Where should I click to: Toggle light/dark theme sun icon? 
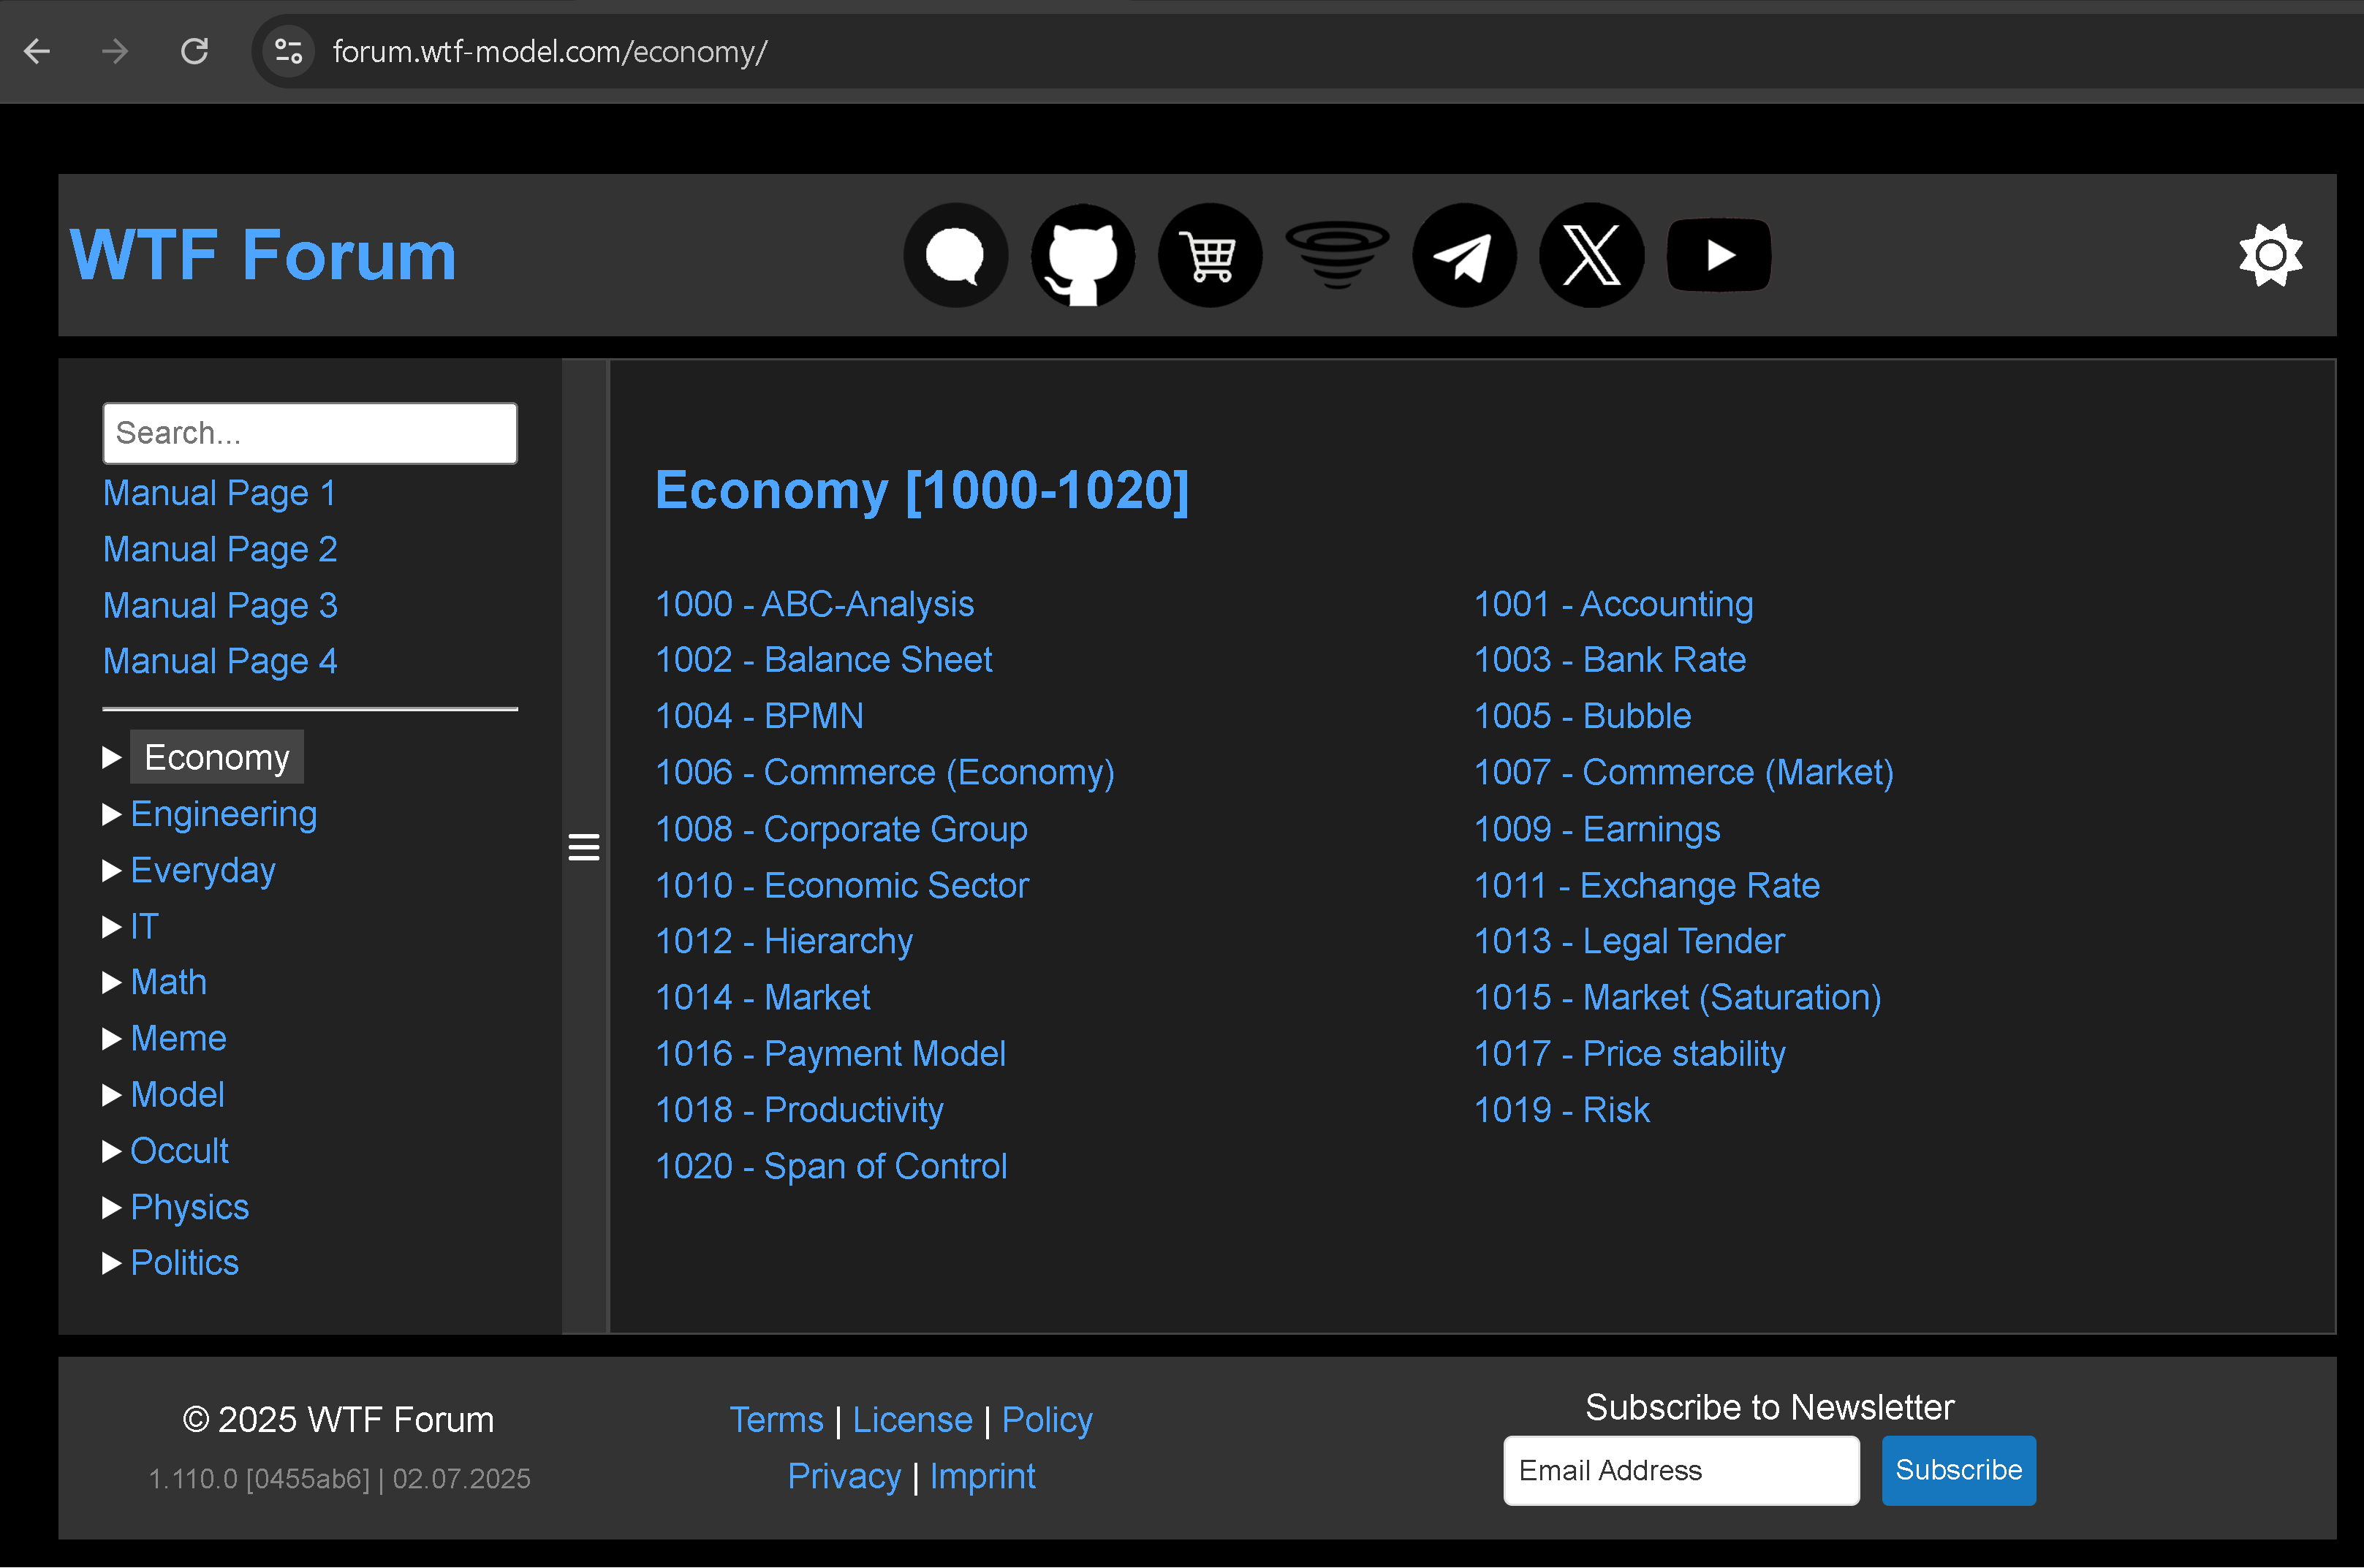(x=2270, y=255)
